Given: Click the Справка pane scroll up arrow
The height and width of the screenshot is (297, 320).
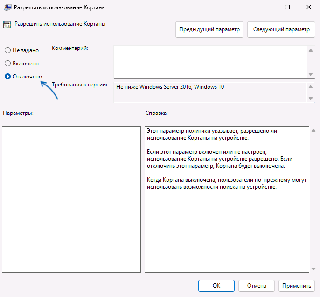Looking at the screenshot, I should tap(313, 130).
